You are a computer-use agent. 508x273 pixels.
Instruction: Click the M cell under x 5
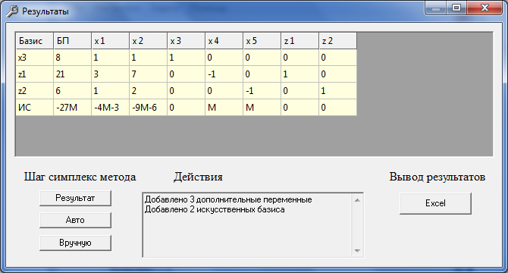point(262,108)
